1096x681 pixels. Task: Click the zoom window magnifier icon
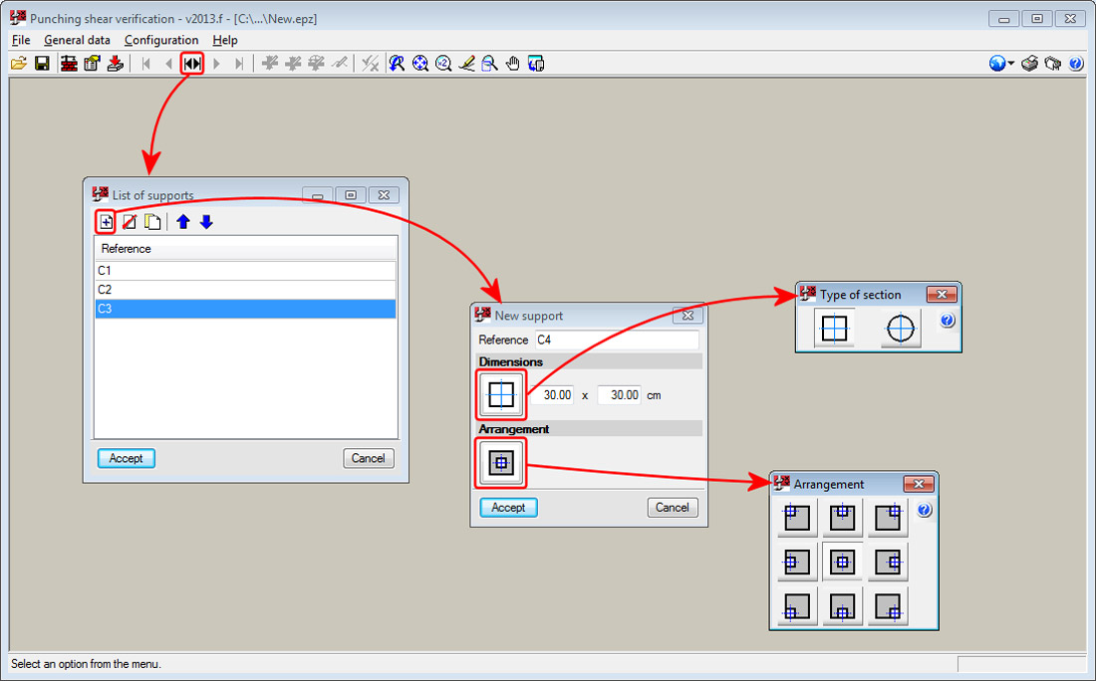pyautogui.click(x=489, y=64)
